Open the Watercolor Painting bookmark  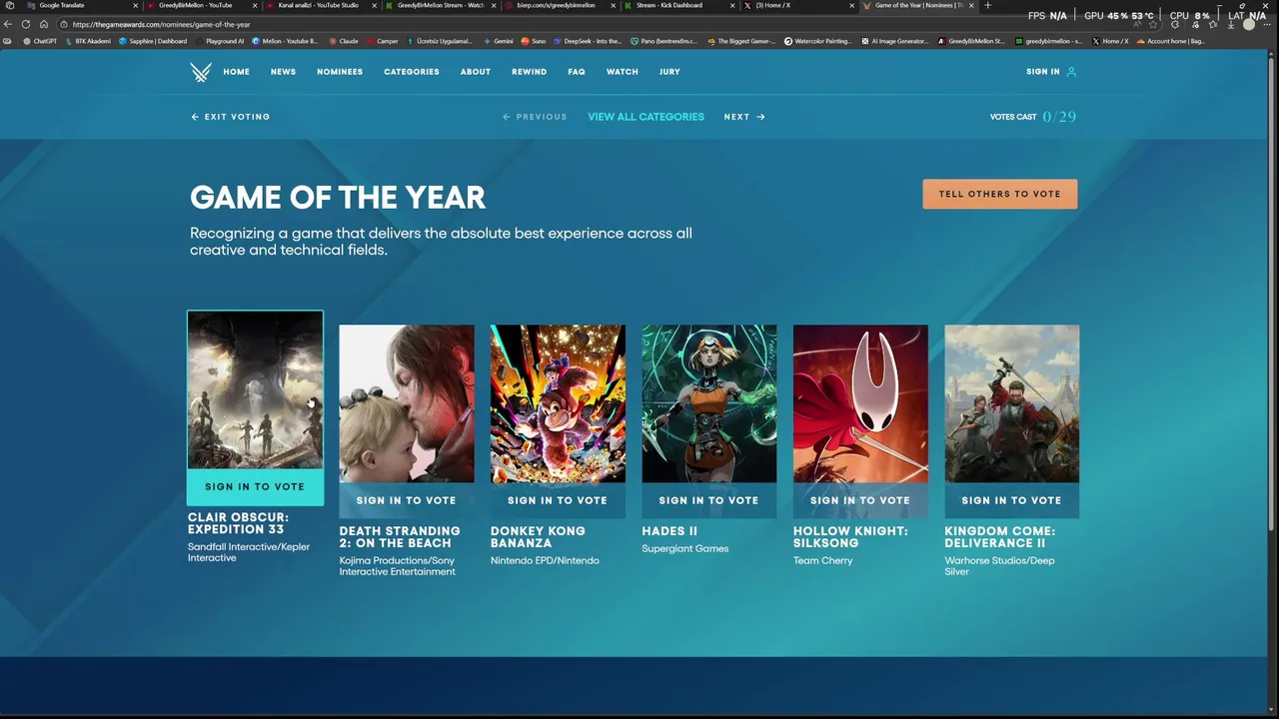(819, 41)
